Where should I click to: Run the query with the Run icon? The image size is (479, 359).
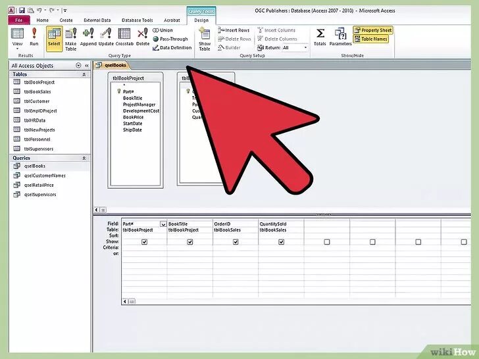pyautogui.click(x=34, y=37)
